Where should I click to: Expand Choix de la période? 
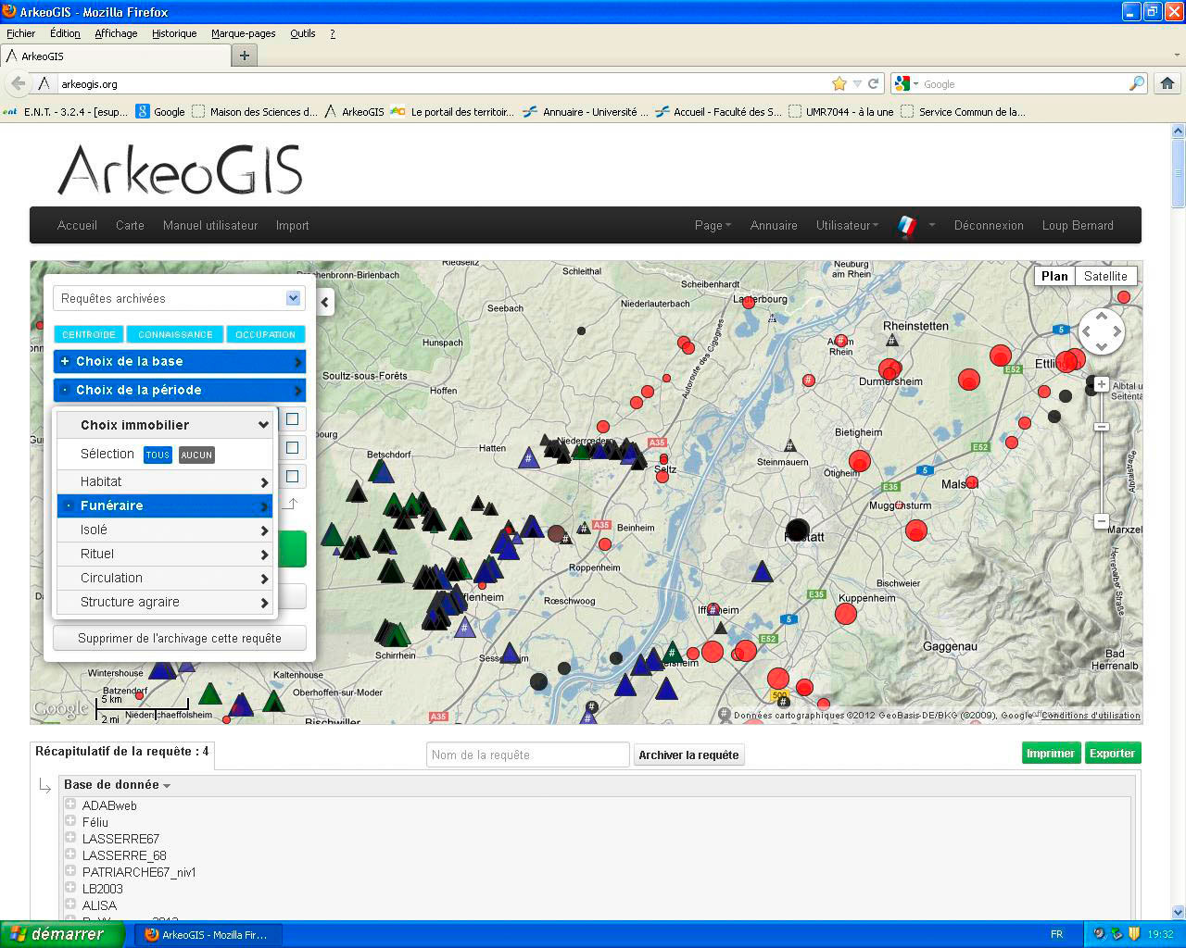point(180,390)
